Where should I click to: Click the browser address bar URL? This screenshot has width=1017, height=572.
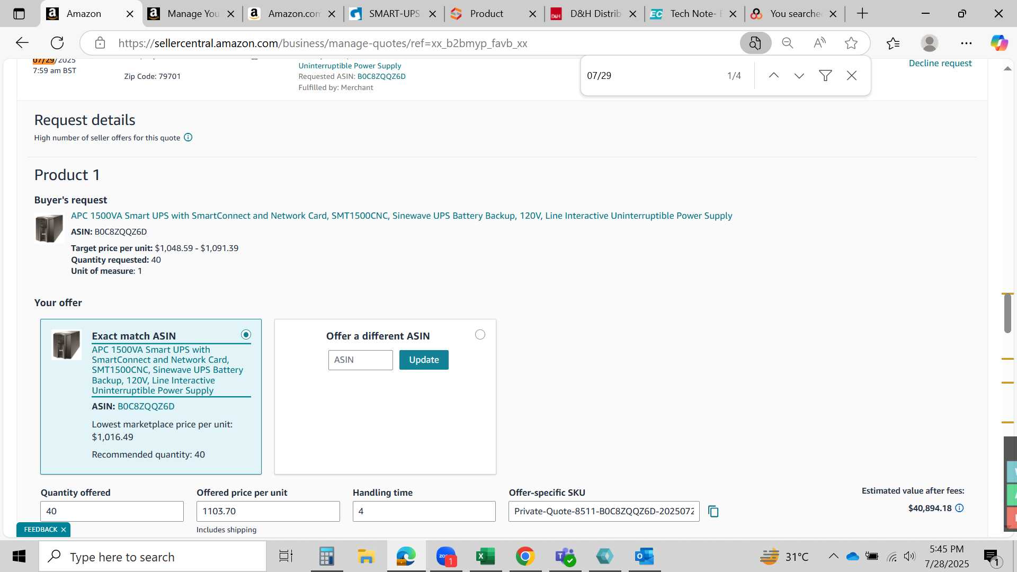[323, 43]
